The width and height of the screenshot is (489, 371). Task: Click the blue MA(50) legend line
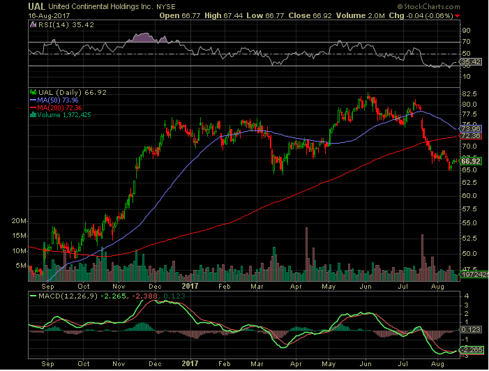coord(33,100)
